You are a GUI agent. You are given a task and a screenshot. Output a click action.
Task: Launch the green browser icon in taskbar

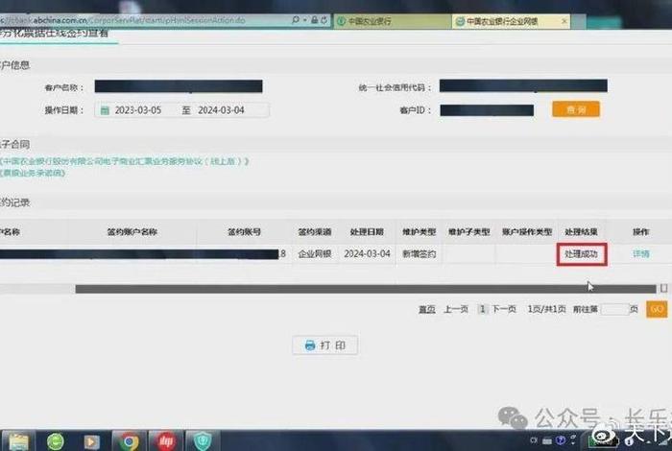pos(56,441)
